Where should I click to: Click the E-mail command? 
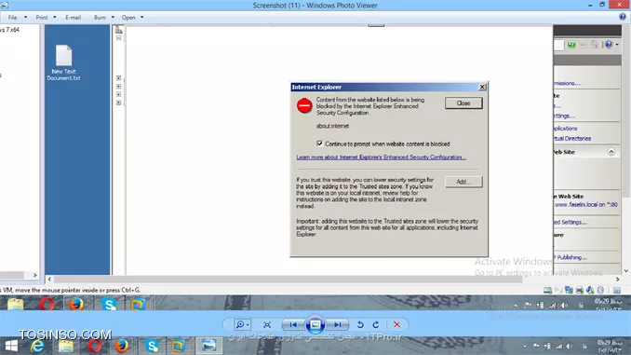point(73,18)
